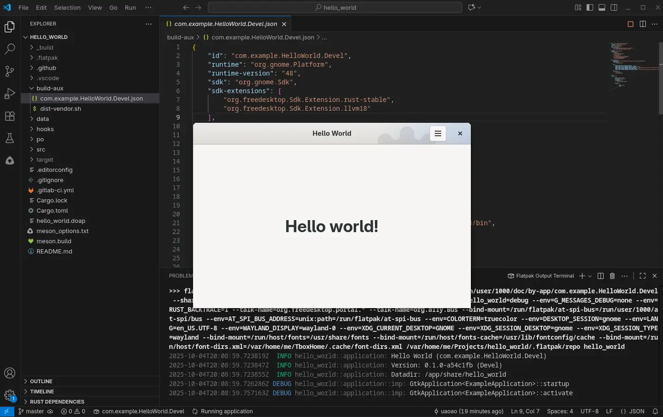663x417 pixels.
Task: Toggle the bottom Panel visibility
Action: coord(601,7)
